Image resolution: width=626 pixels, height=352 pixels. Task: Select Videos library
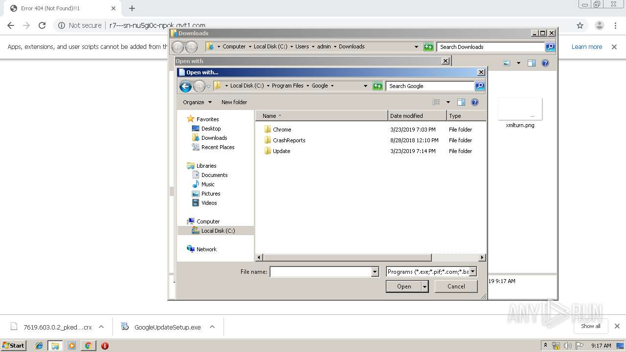pos(209,203)
